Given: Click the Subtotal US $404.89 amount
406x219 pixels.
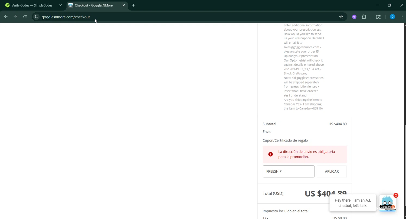Looking at the screenshot, I should [x=338, y=124].
